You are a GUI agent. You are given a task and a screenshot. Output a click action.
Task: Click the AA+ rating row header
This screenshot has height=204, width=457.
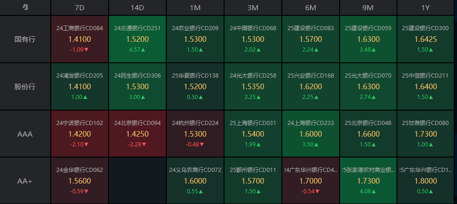pyautogui.click(x=25, y=181)
